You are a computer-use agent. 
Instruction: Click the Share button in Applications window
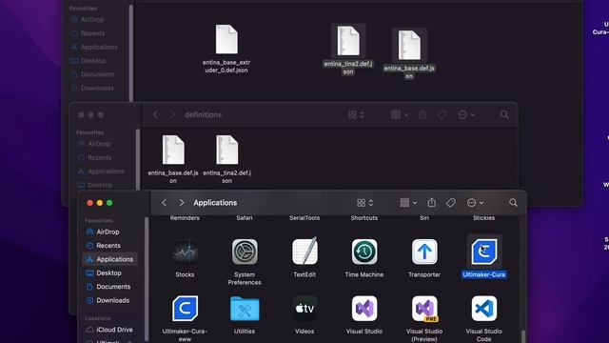(431, 202)
